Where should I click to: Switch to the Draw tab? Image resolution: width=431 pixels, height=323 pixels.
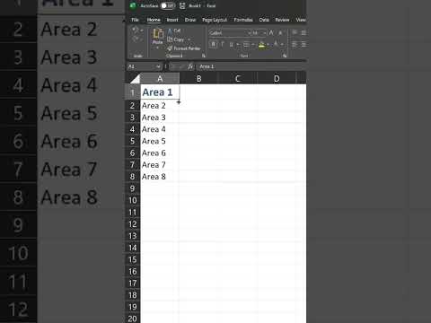[190, 20]
